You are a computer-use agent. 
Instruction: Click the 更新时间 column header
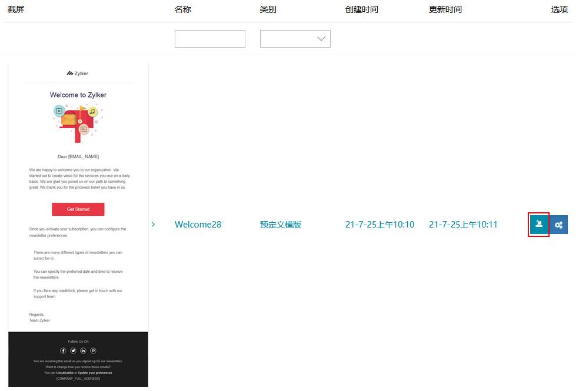pos(445,9)
